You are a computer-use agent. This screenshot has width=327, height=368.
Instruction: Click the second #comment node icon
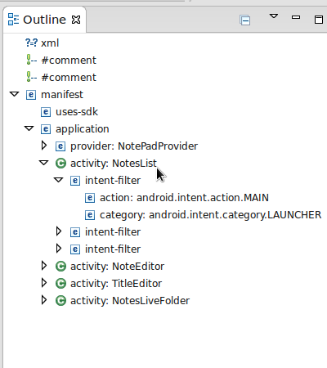(x=31, y=77)
